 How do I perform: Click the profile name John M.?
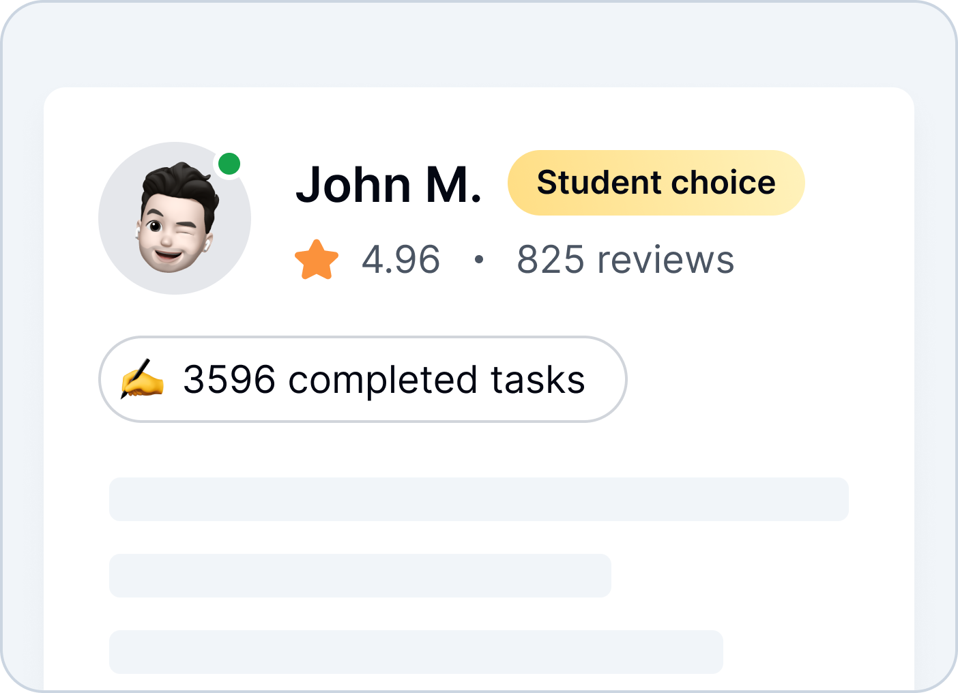tap(388, 184)
